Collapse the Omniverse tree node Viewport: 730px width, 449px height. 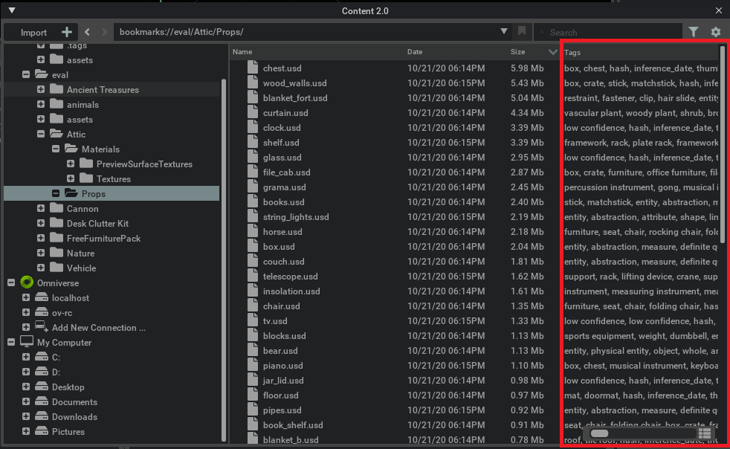(x=11, y=282)
